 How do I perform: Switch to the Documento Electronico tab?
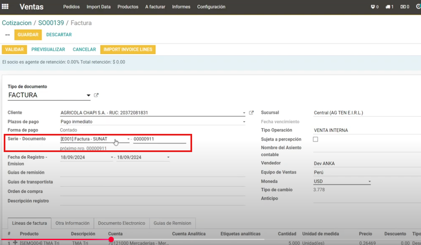122,223
